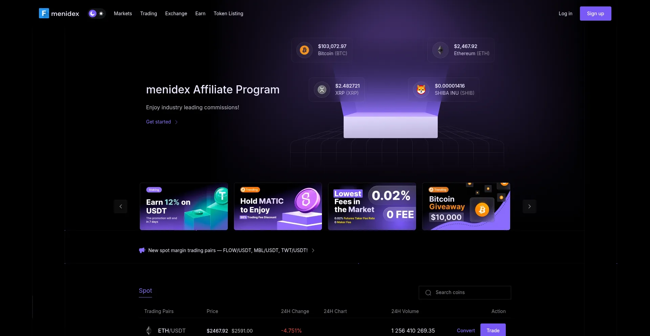Sort by Price column header
Viewport: 650px width, 336px height.
point(212,311)
